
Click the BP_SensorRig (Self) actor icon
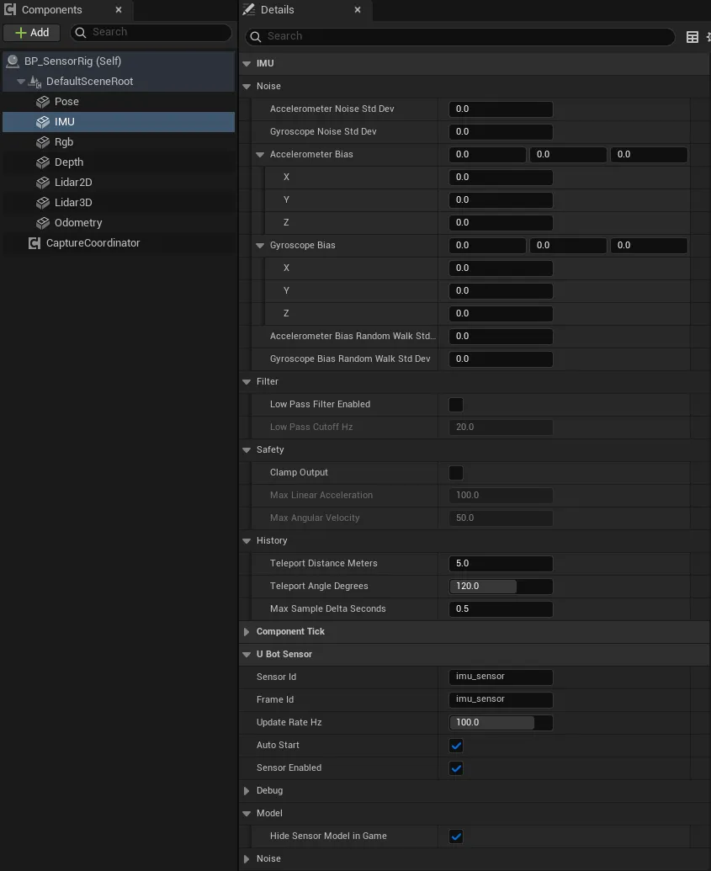(x=13, y=61)
